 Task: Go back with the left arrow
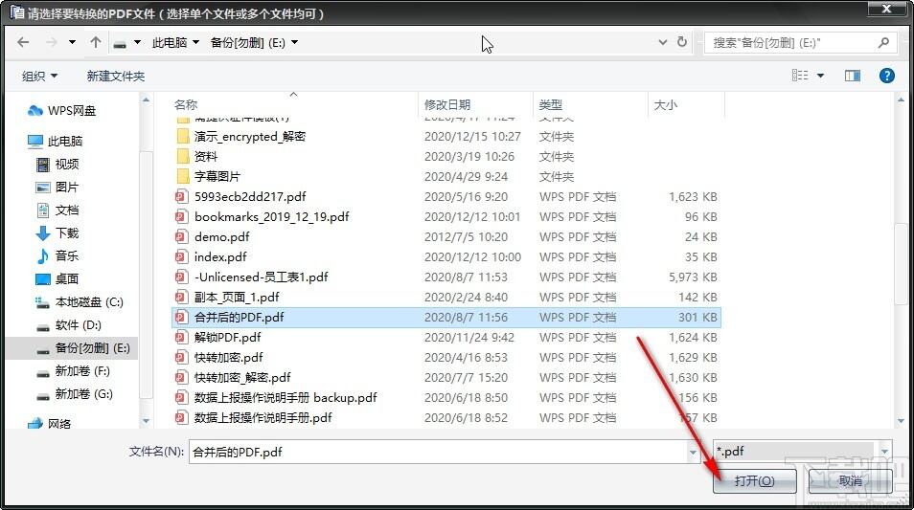pyautogui.click(x=23, y=42)
